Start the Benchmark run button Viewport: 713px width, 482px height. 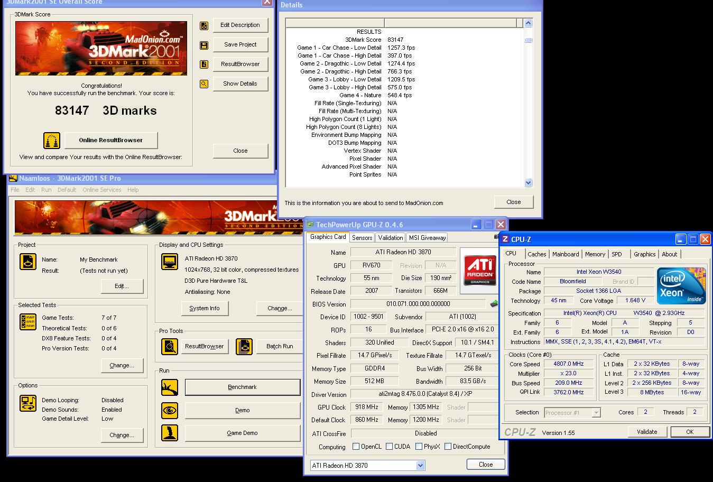click(243, 387)
